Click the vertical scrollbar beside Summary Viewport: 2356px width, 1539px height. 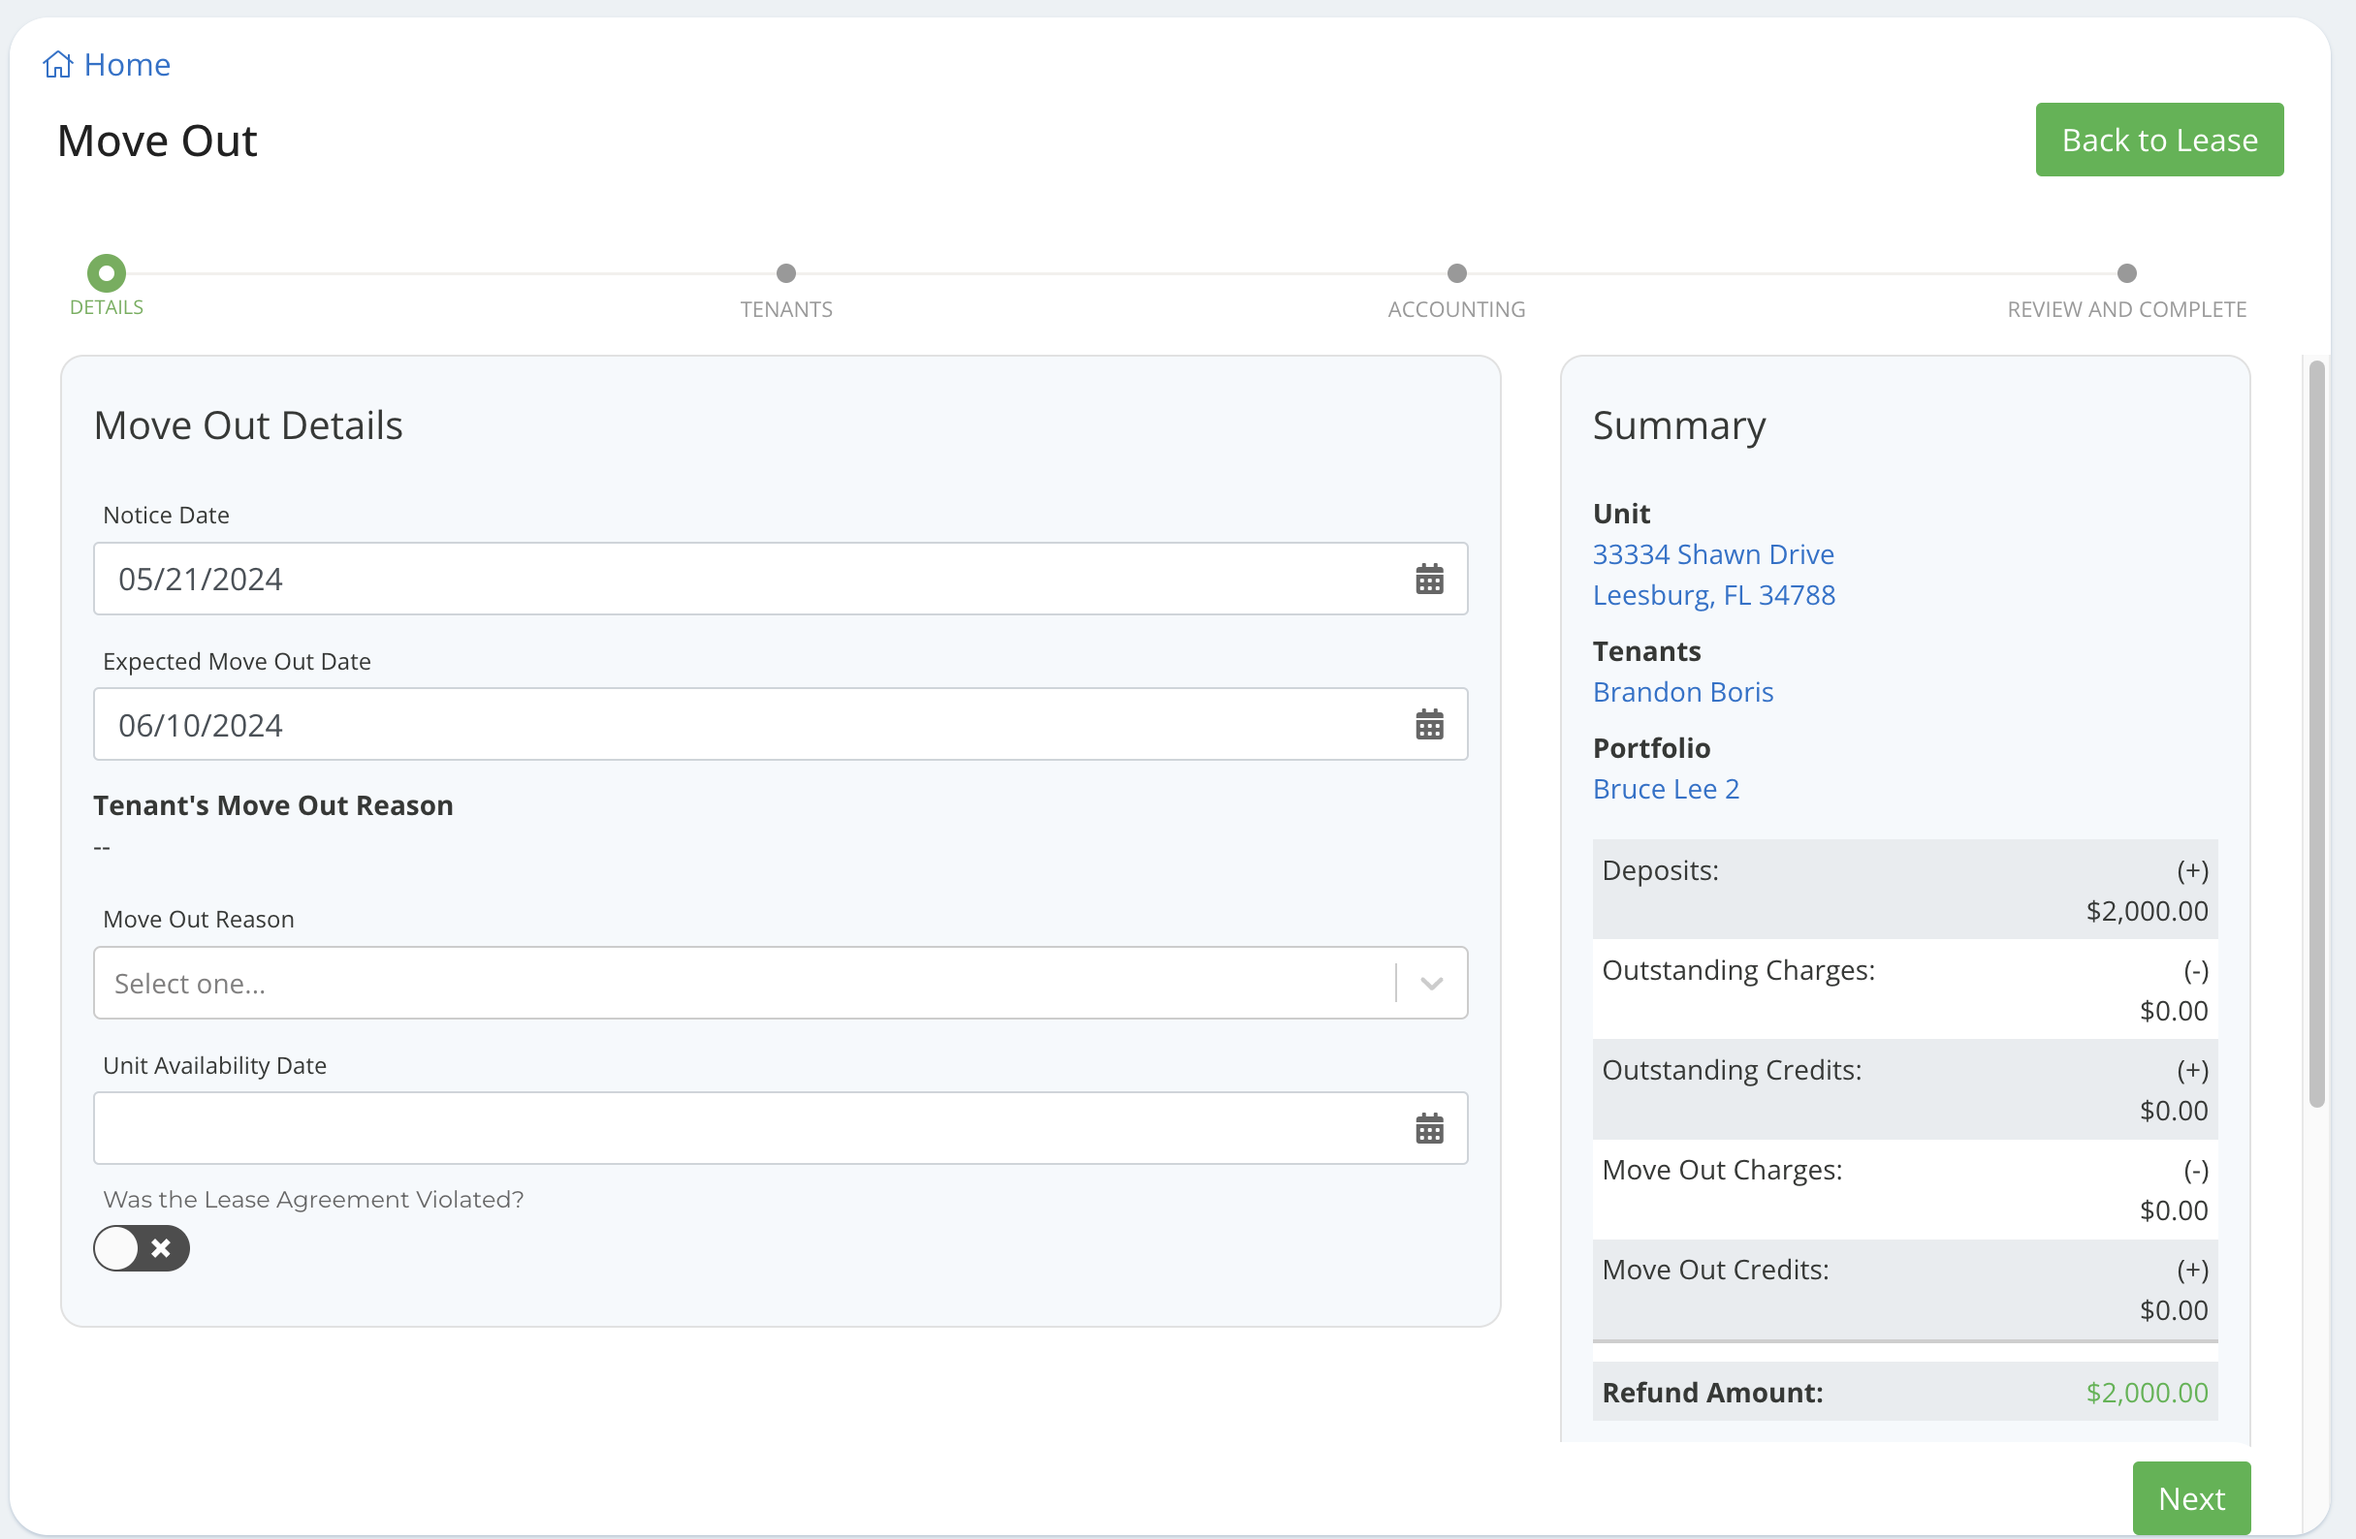coord(2315,733)
